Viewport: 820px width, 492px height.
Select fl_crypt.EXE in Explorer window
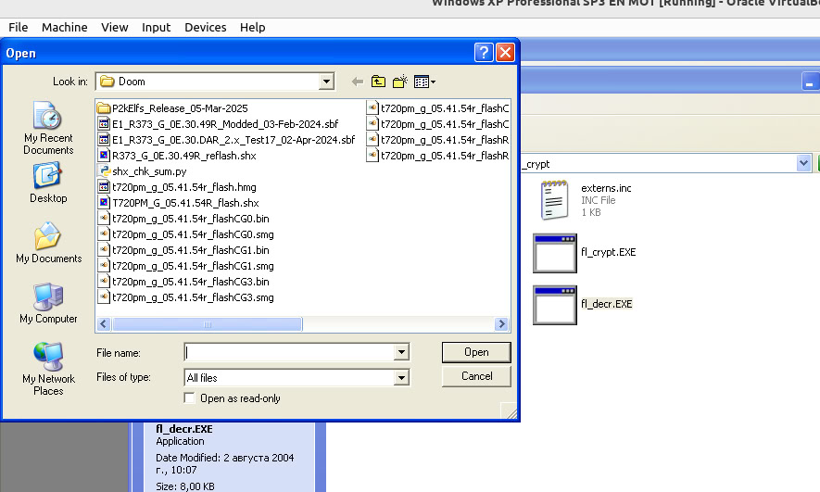point(585,253)
